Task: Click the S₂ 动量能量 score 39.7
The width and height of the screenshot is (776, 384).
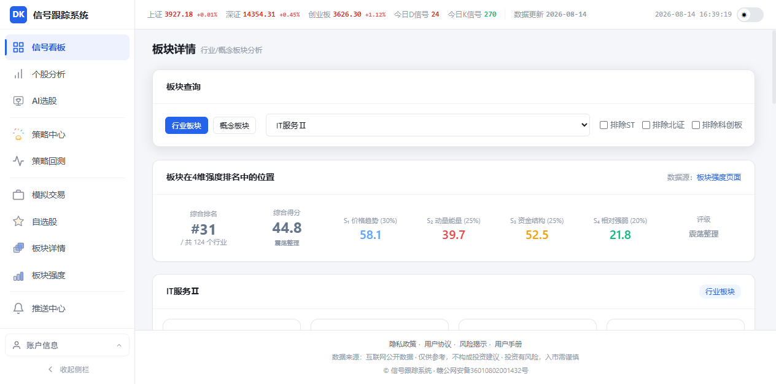Action: [454, 235]
